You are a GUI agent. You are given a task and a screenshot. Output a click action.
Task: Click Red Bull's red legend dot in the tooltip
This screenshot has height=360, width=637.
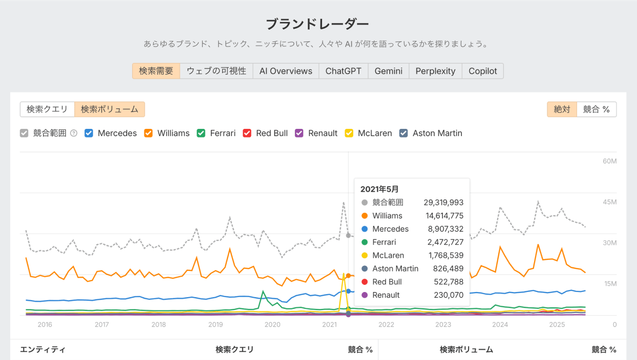[364, 282]
